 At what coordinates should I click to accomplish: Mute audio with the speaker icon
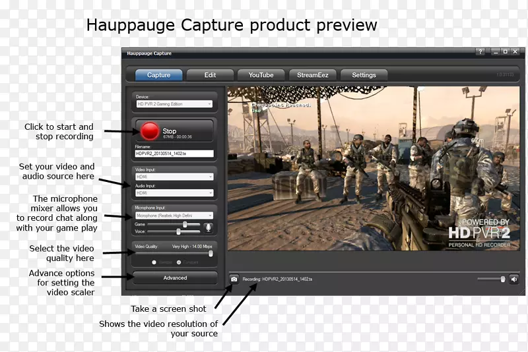pos(514,279)
